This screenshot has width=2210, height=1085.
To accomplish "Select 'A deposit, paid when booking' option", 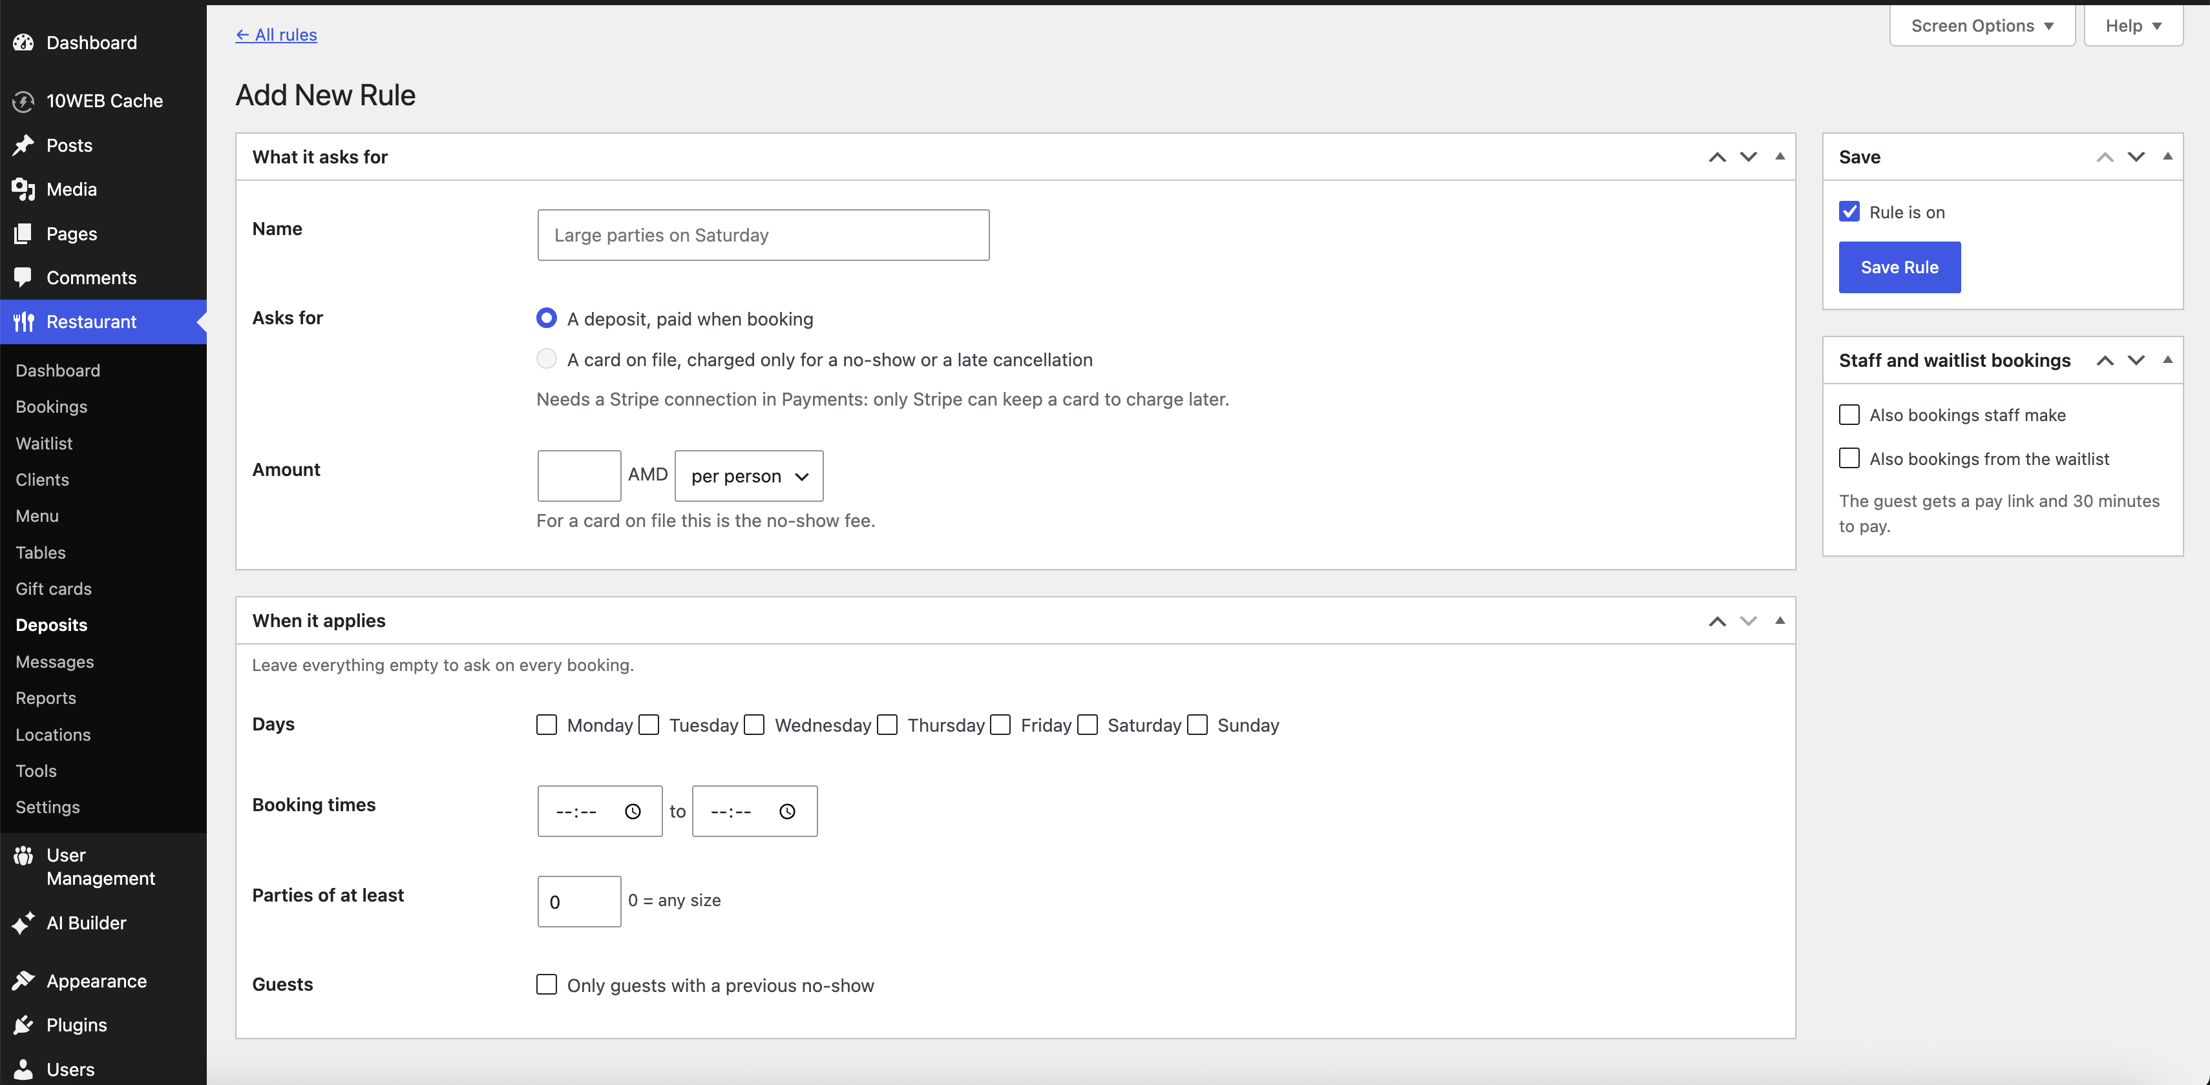I will [x=547, y=318].
